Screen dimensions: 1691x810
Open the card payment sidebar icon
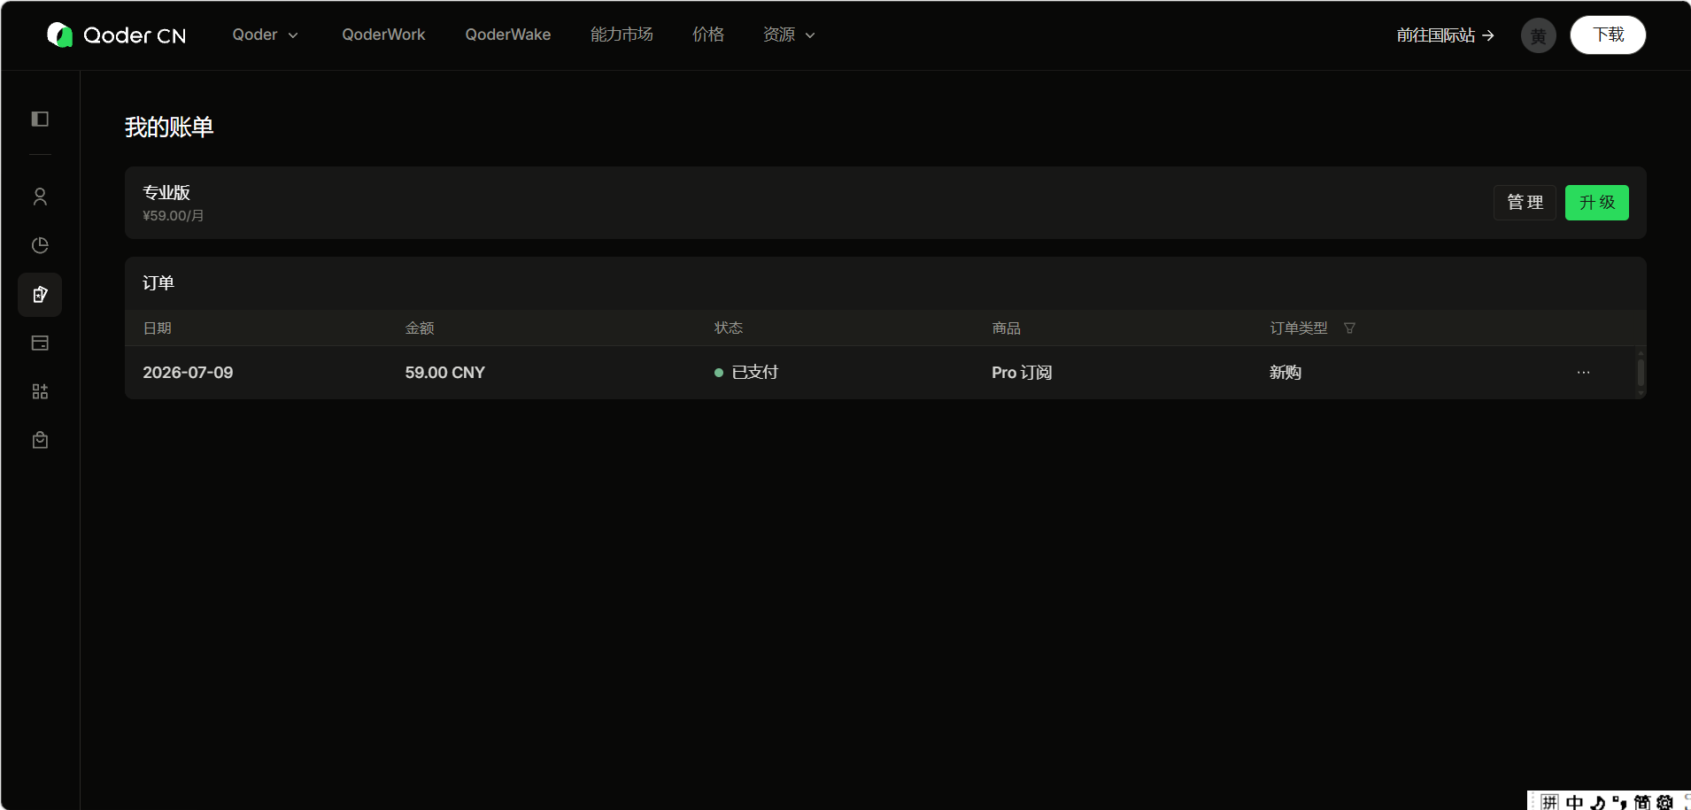[x=40, y=343]
